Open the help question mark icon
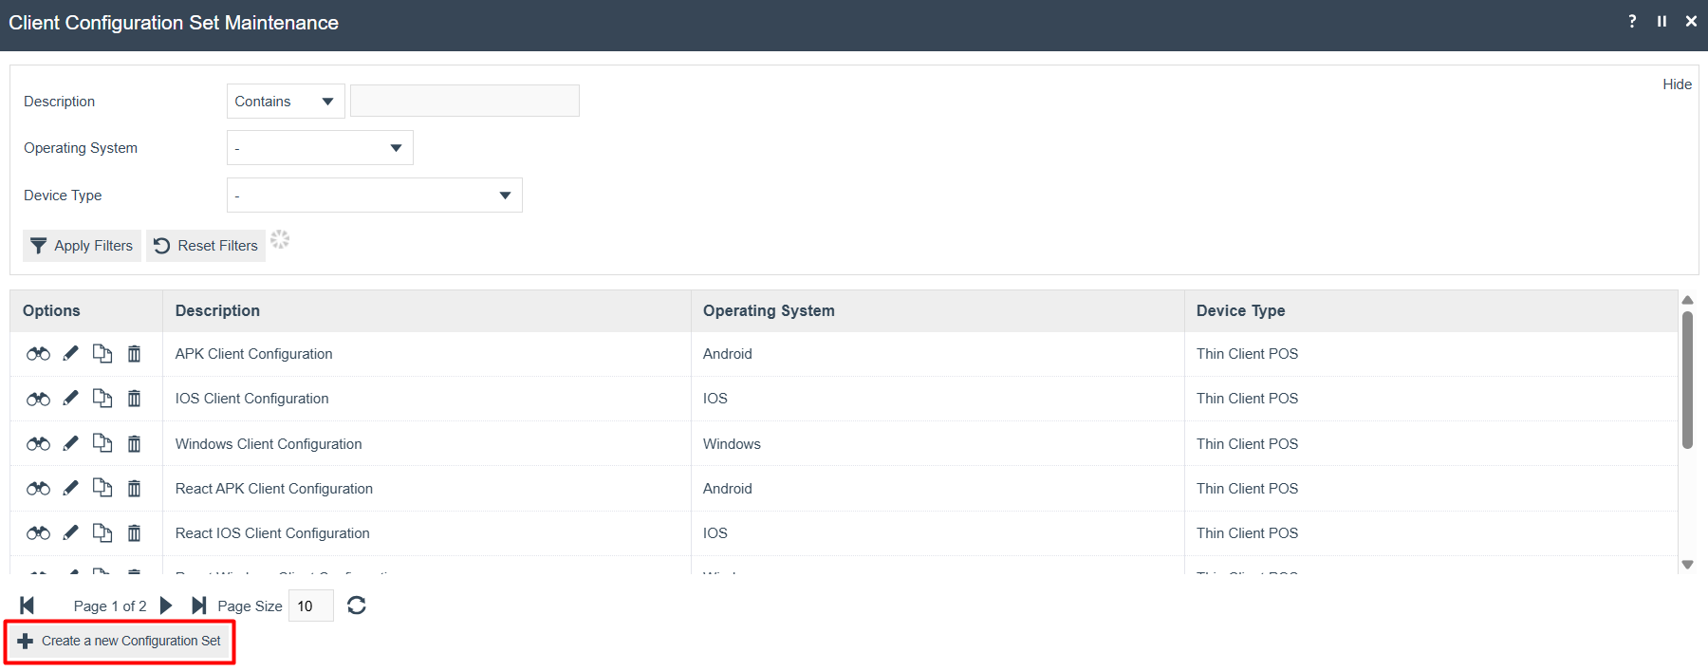Image resolution: width=1708 pixels, height=671 pixels. point(1632,21)
